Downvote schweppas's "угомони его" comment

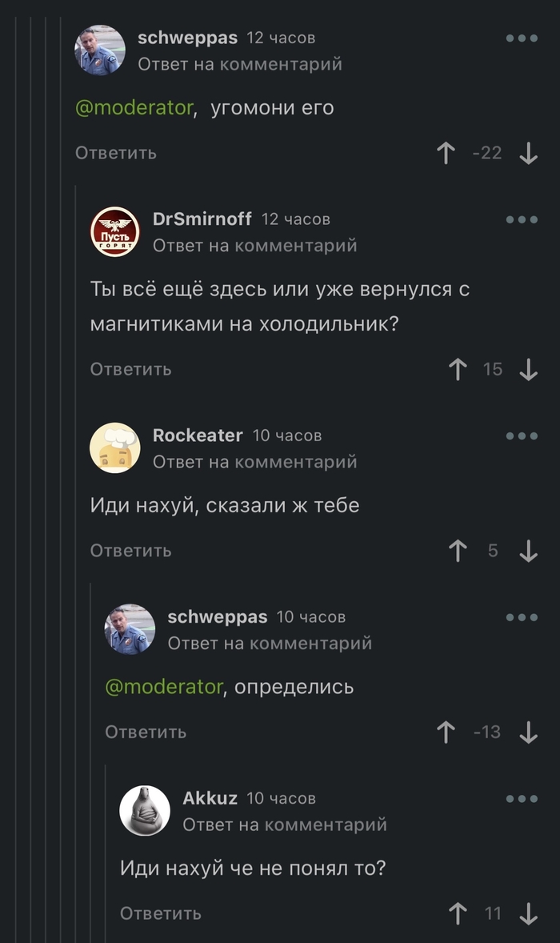click(528, 153)
